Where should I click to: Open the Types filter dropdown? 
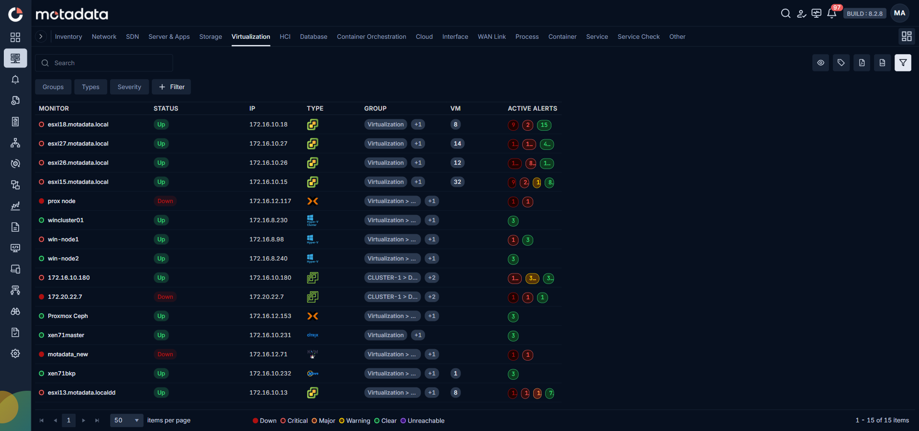(90, 87)
